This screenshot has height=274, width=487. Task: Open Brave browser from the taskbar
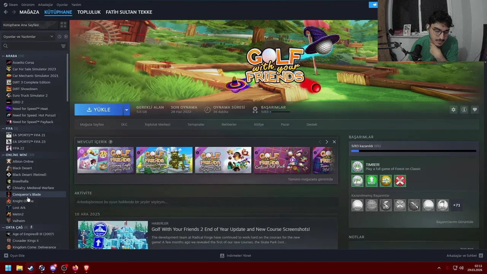click(x=86, y=268)
